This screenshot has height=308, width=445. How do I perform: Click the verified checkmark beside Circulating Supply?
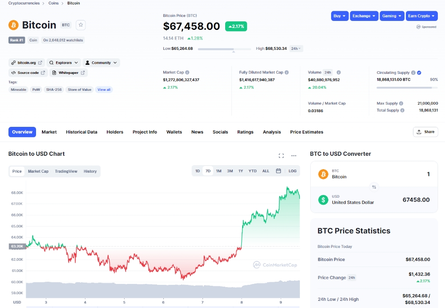[x=419, y=73]
